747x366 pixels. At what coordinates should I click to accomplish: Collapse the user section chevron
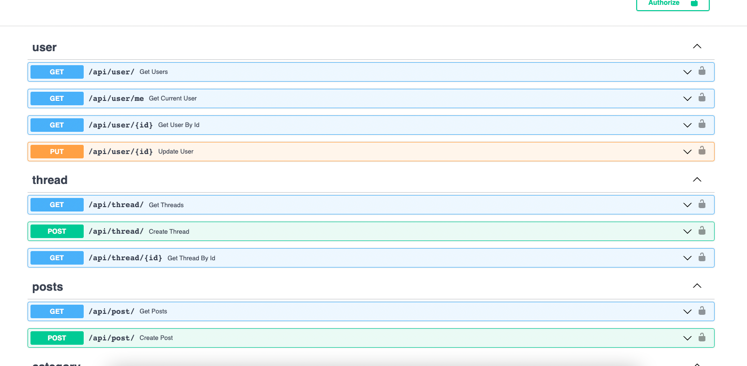[x=697, y=46]
